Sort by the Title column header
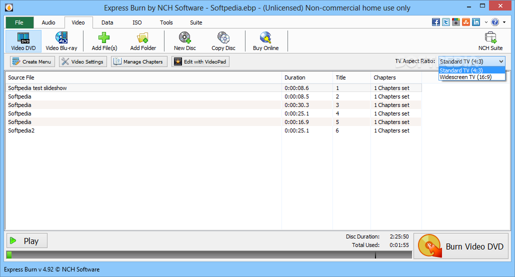515x277 pixels. point(351,77)
